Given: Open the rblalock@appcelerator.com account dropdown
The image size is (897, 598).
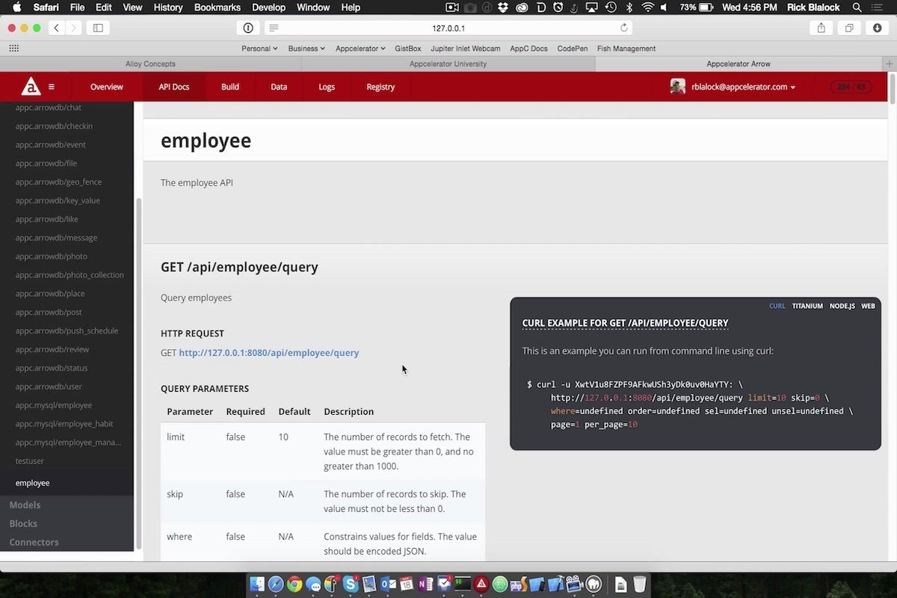Looking at the screenshot, I should click(x=743, y=87).
